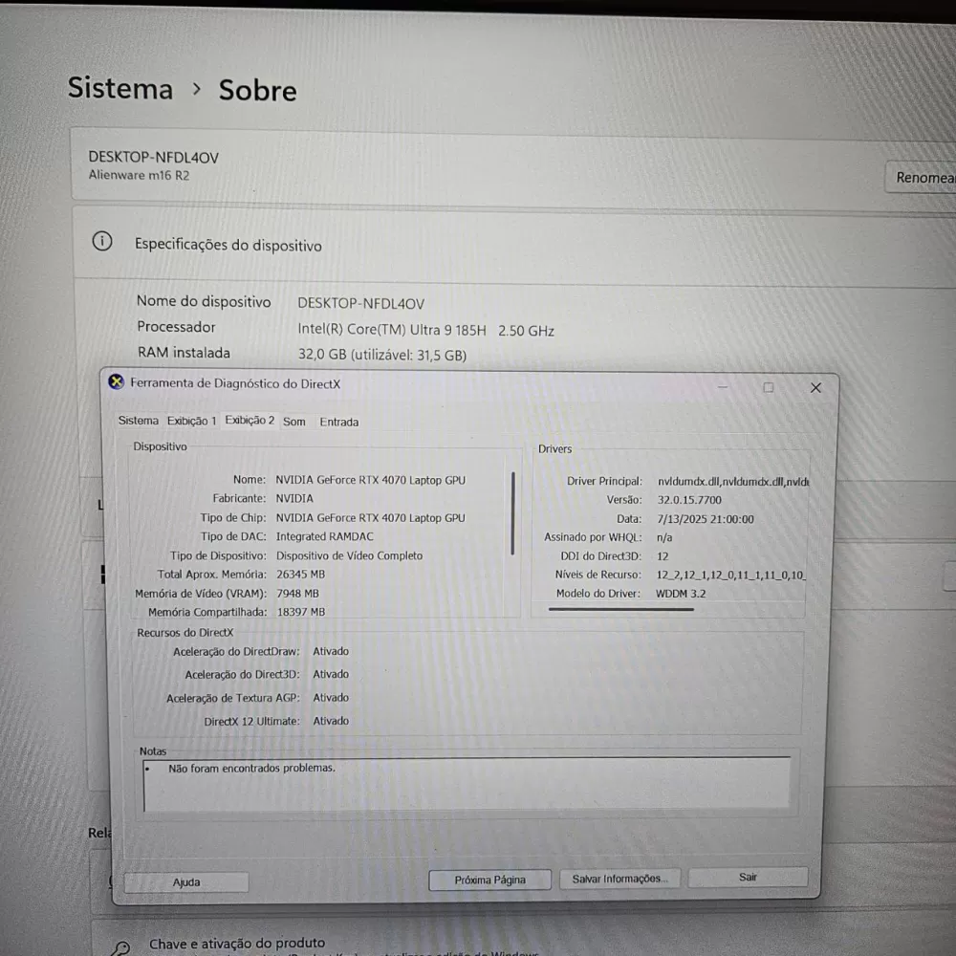Click the 18397 MB shared memory value
Screen dimensions: 956x956
301,612
